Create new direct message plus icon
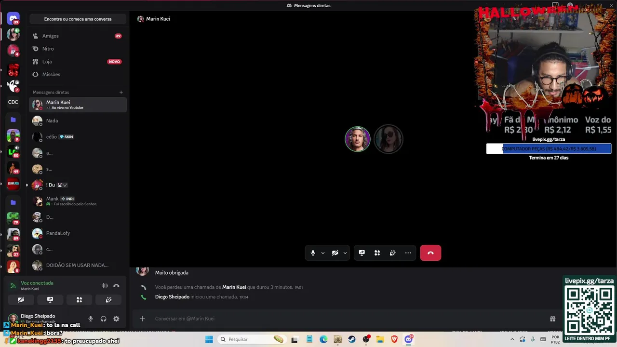The height and width of the screenshot is (347, 617). tap(121, 92)
